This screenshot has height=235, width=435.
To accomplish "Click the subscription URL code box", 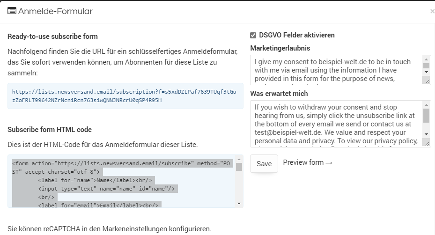I will click(x=125, y=96).
